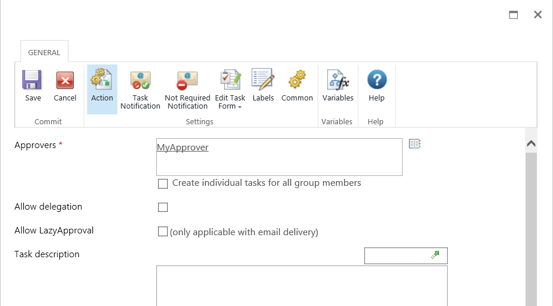Open address book beside Approvers field
The width and height of the screenshot is (553, 306).
click(x=414, y=144)
